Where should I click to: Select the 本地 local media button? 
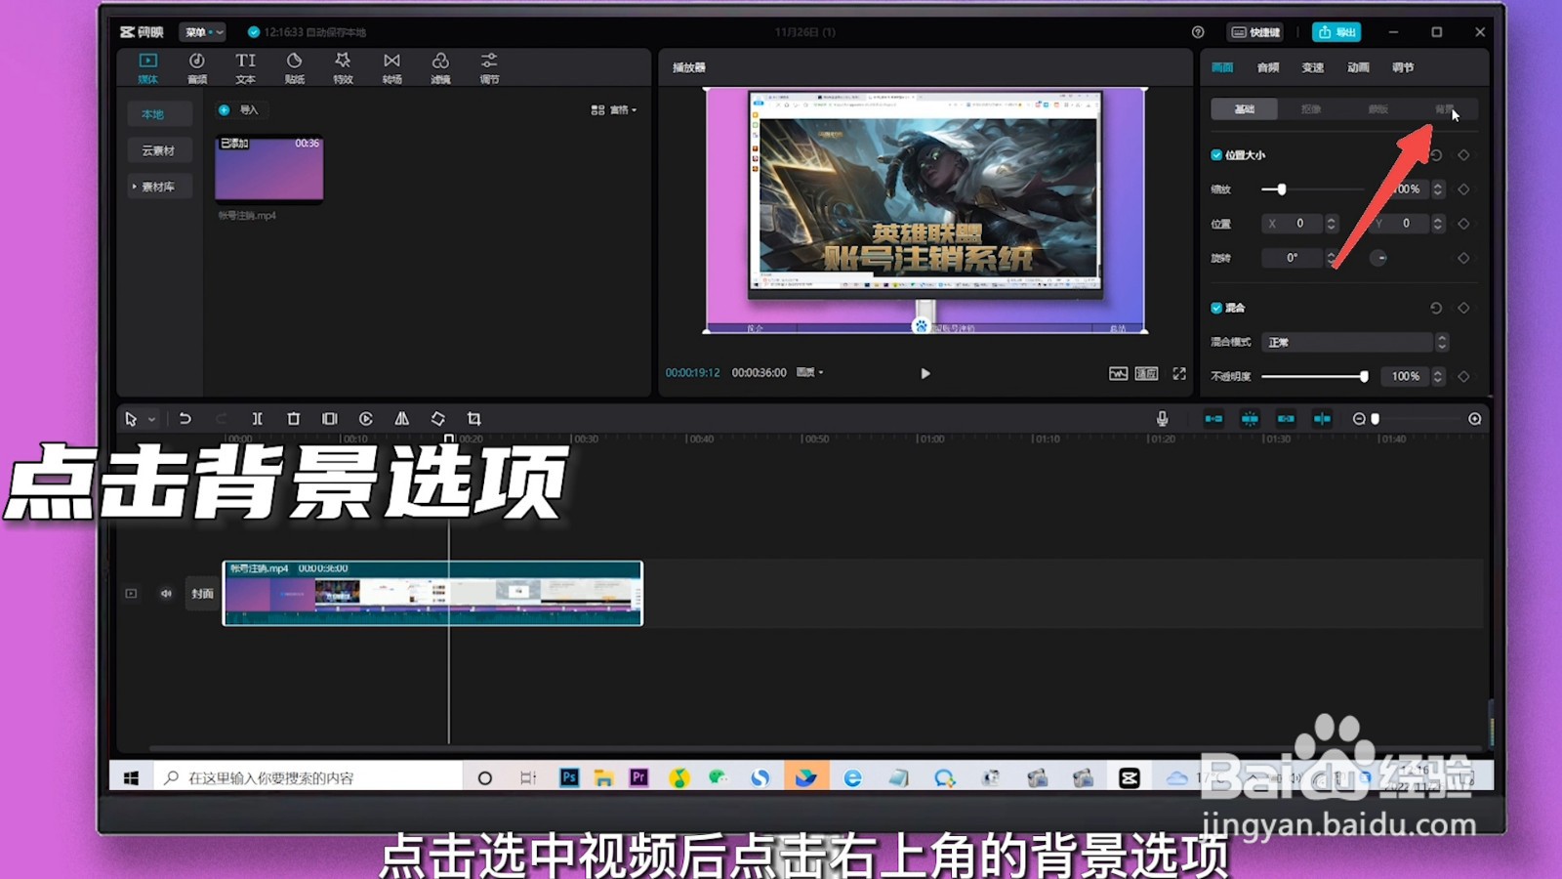tap(159, 114)
